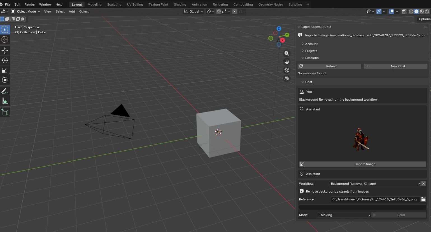
Task: Switch to the Geometry Nodes workspace tab
Action: click(x=271, y=4)
